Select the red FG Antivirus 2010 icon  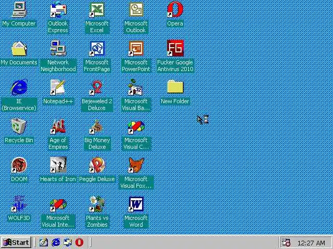[x=175, y=48]
